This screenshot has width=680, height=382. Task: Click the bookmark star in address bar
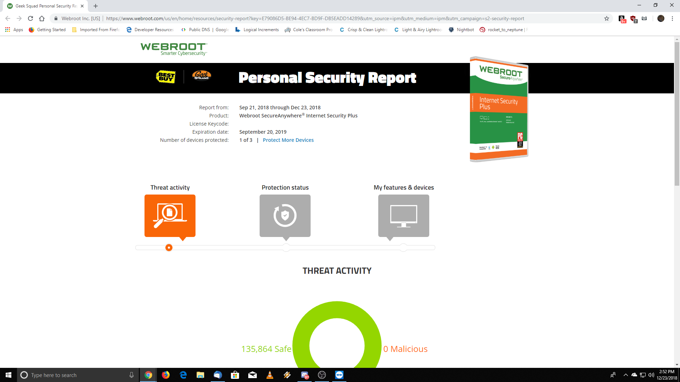click(x=607, y=18)
